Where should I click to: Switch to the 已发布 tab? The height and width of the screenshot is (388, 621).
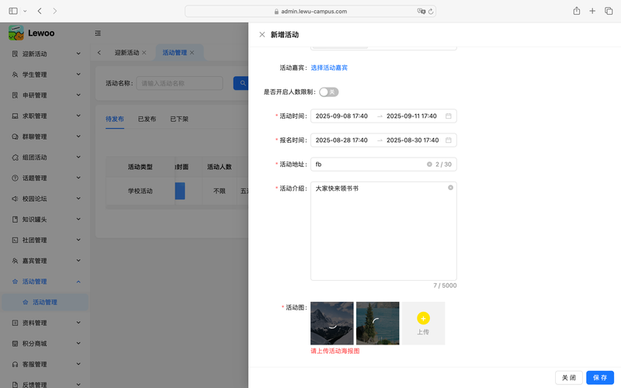[147, 120]
